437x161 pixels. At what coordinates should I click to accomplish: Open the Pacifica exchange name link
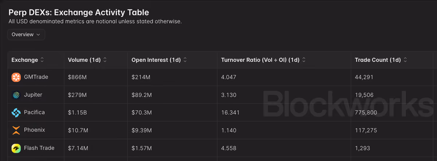[34, 112]
